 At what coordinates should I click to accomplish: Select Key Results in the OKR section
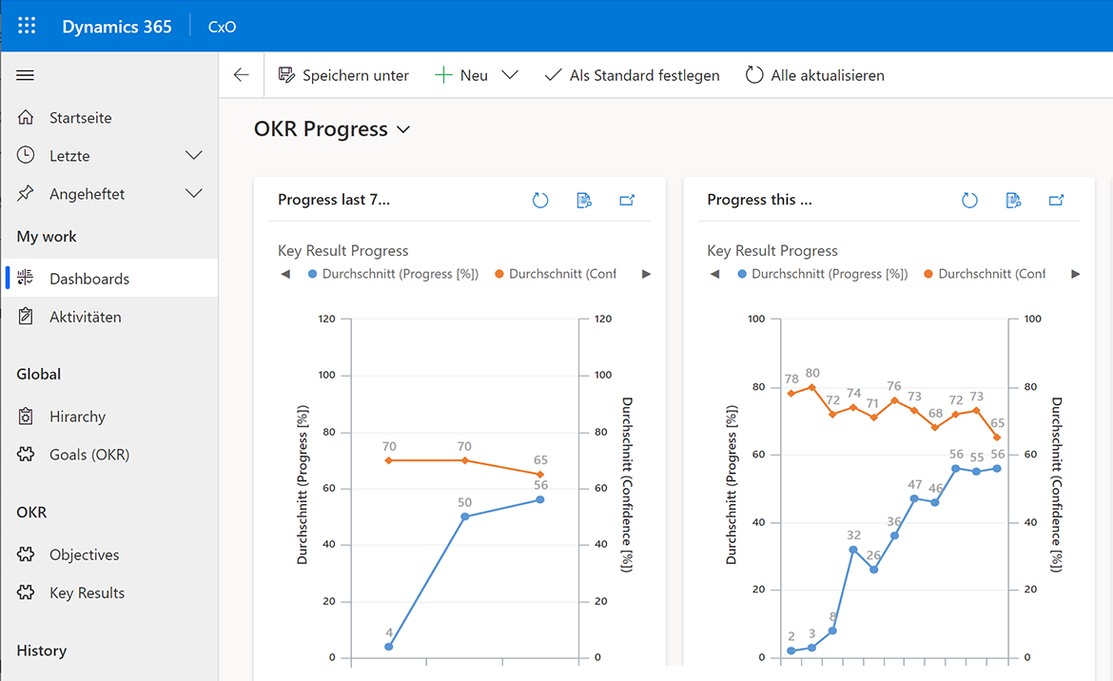[88, 593]
